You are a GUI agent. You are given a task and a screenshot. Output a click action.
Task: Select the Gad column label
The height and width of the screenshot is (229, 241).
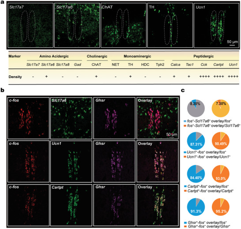point(78,64)
